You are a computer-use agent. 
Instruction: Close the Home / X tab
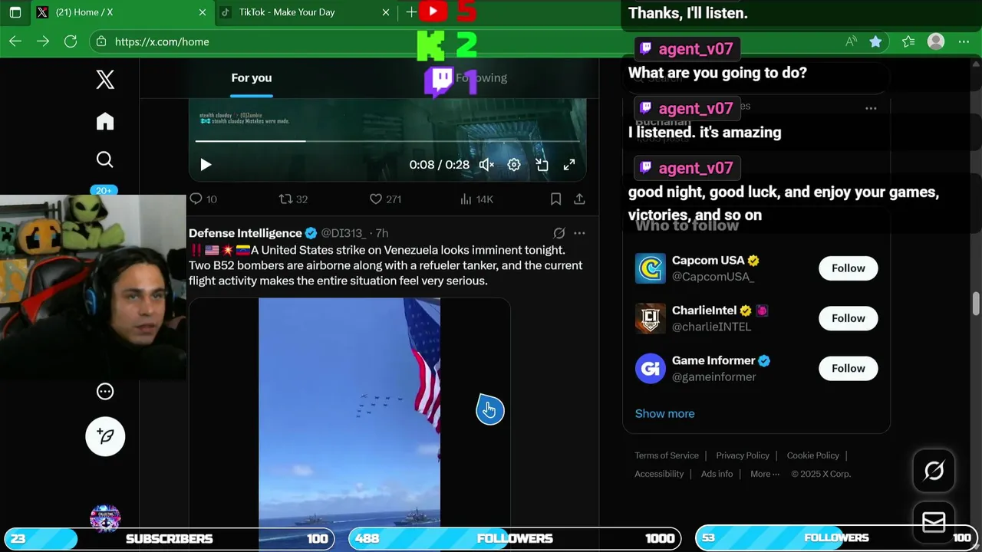click(x=203, y=12)
